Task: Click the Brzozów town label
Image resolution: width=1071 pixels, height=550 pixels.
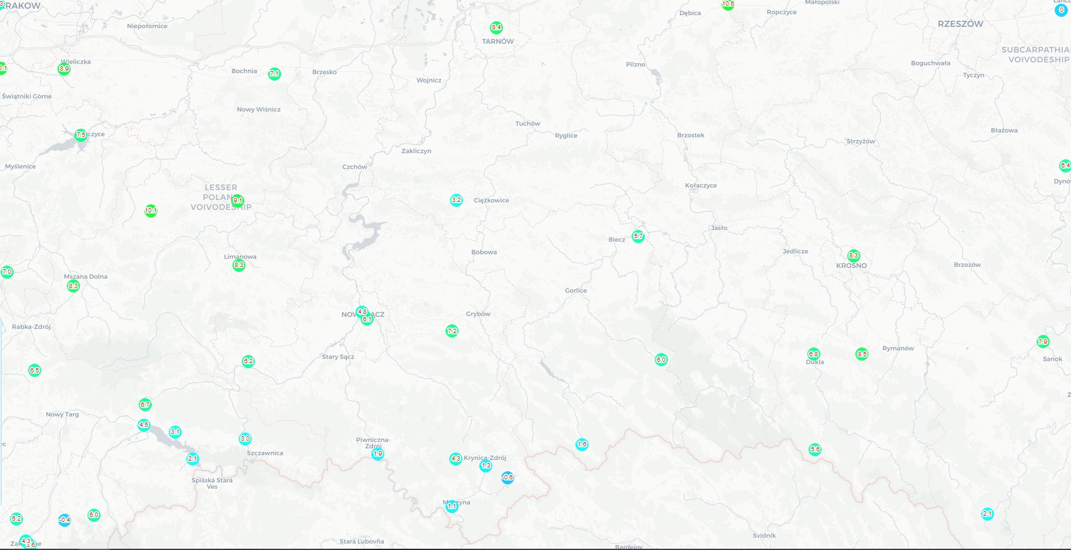Action: [967, 265]
